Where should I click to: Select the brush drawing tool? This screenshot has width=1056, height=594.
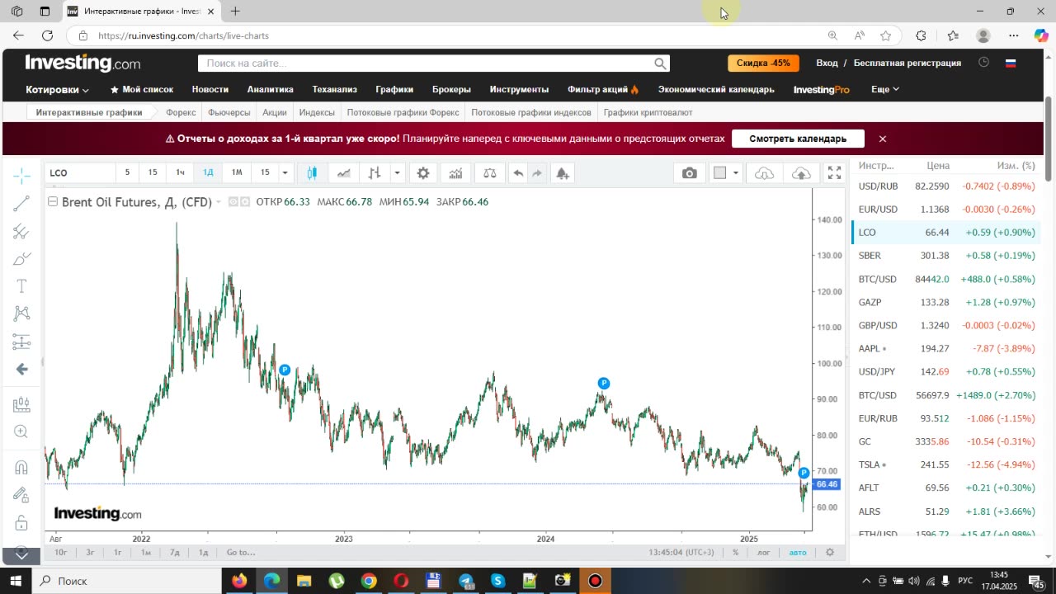click(22, 260)
